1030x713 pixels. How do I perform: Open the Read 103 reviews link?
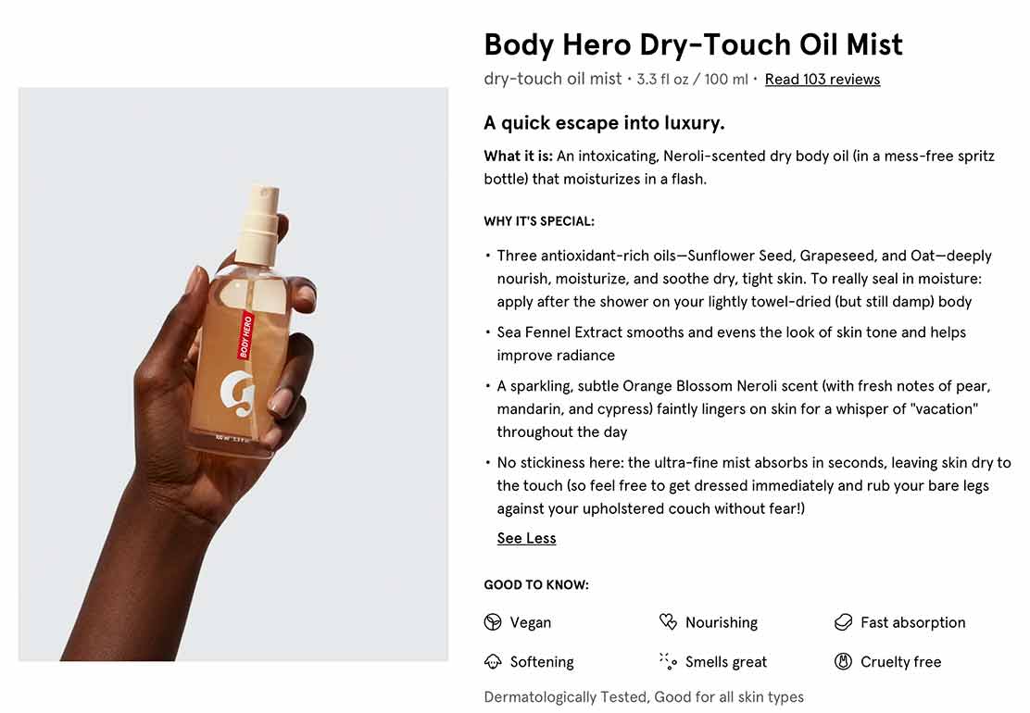click(x=823, y=80)
